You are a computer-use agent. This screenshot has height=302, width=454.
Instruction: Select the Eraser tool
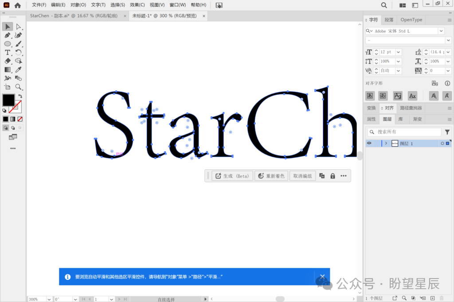click(x=8, y=61)
